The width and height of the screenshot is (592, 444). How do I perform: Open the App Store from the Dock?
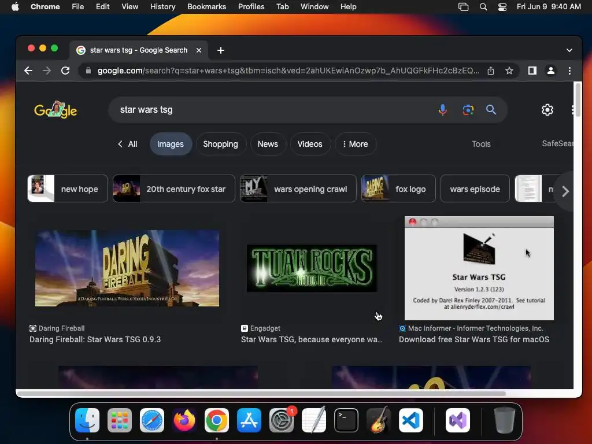249,420
